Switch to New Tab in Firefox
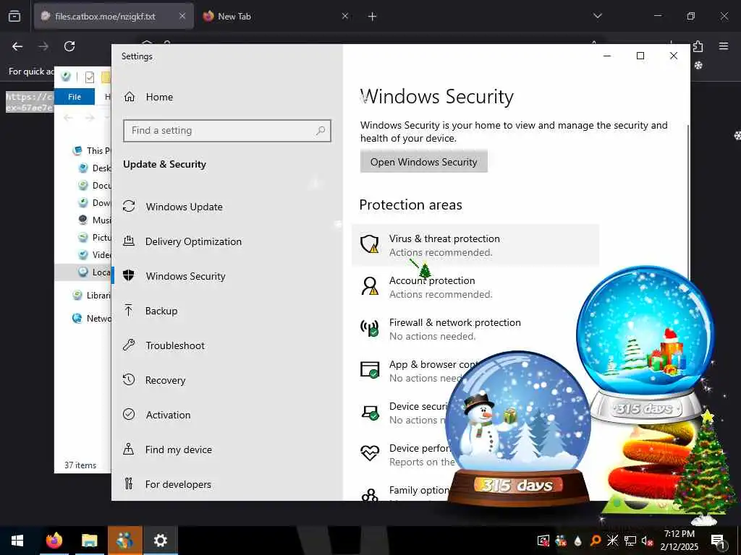Image resolution: width=741 pixels, height=555 pixels. [x=276, y=16]
